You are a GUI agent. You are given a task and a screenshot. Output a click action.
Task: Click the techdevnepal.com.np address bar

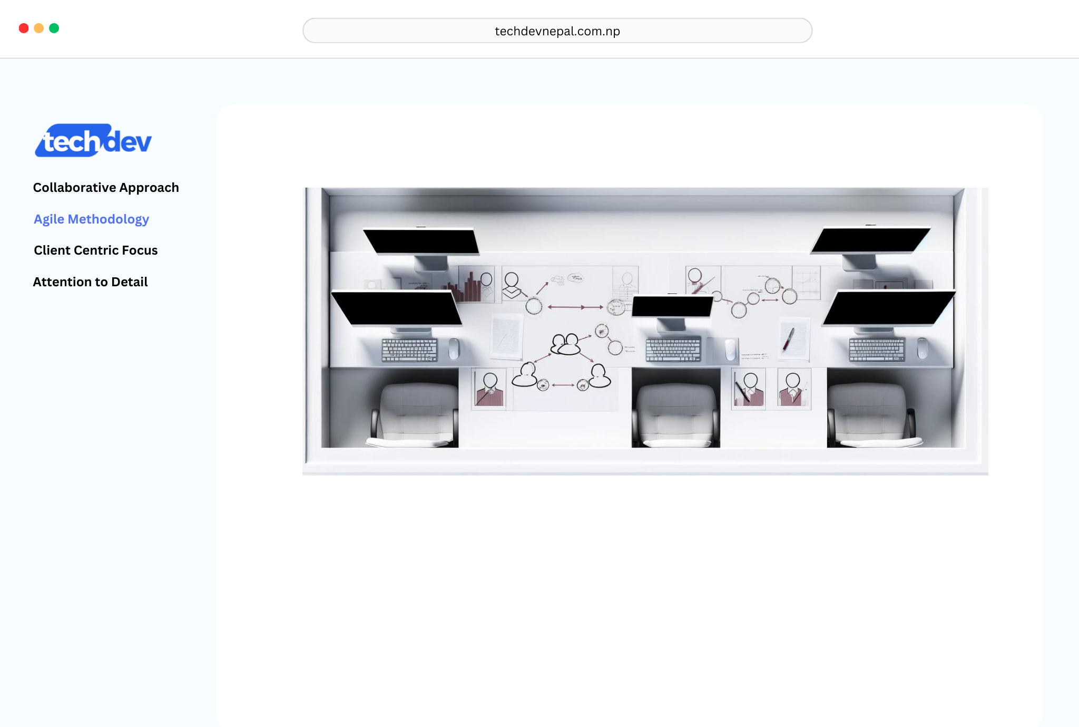coord(557,31)
